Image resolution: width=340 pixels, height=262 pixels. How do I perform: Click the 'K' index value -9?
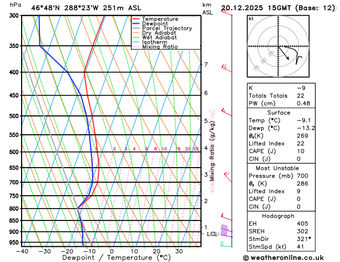click(301, 88)
